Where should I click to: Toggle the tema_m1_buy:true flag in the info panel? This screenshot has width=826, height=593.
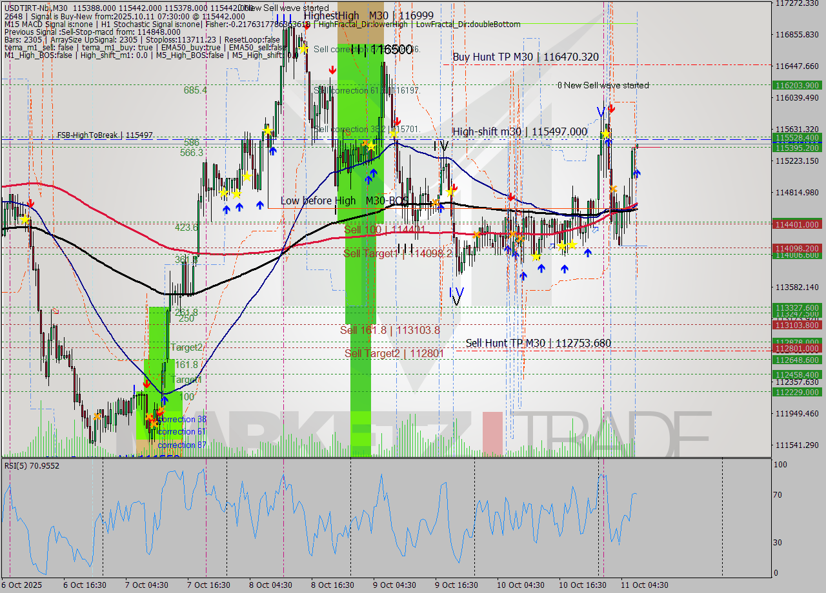(x=119, y=50)
